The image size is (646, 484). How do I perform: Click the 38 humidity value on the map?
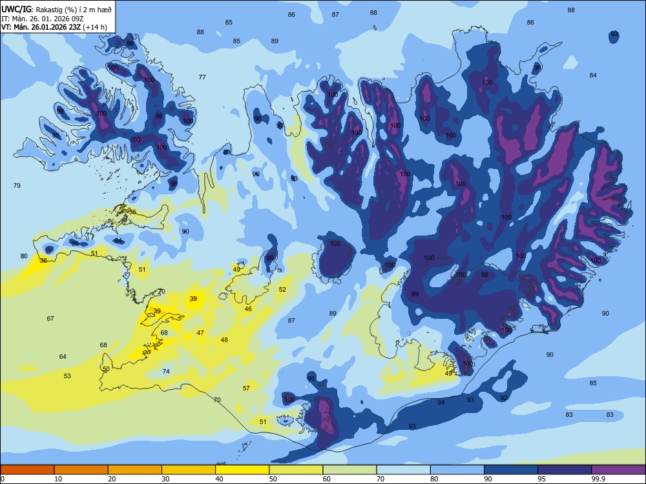point(43,261)
